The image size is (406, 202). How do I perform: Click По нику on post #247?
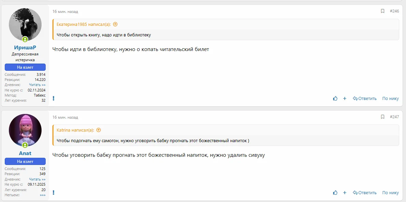(390, 192)
